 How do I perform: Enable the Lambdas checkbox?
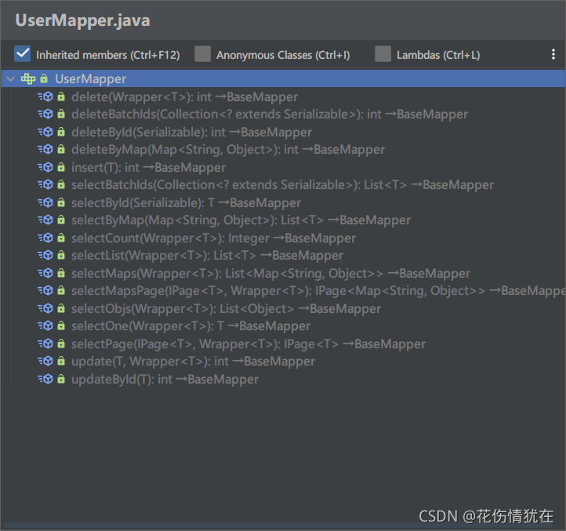(383, 54)
